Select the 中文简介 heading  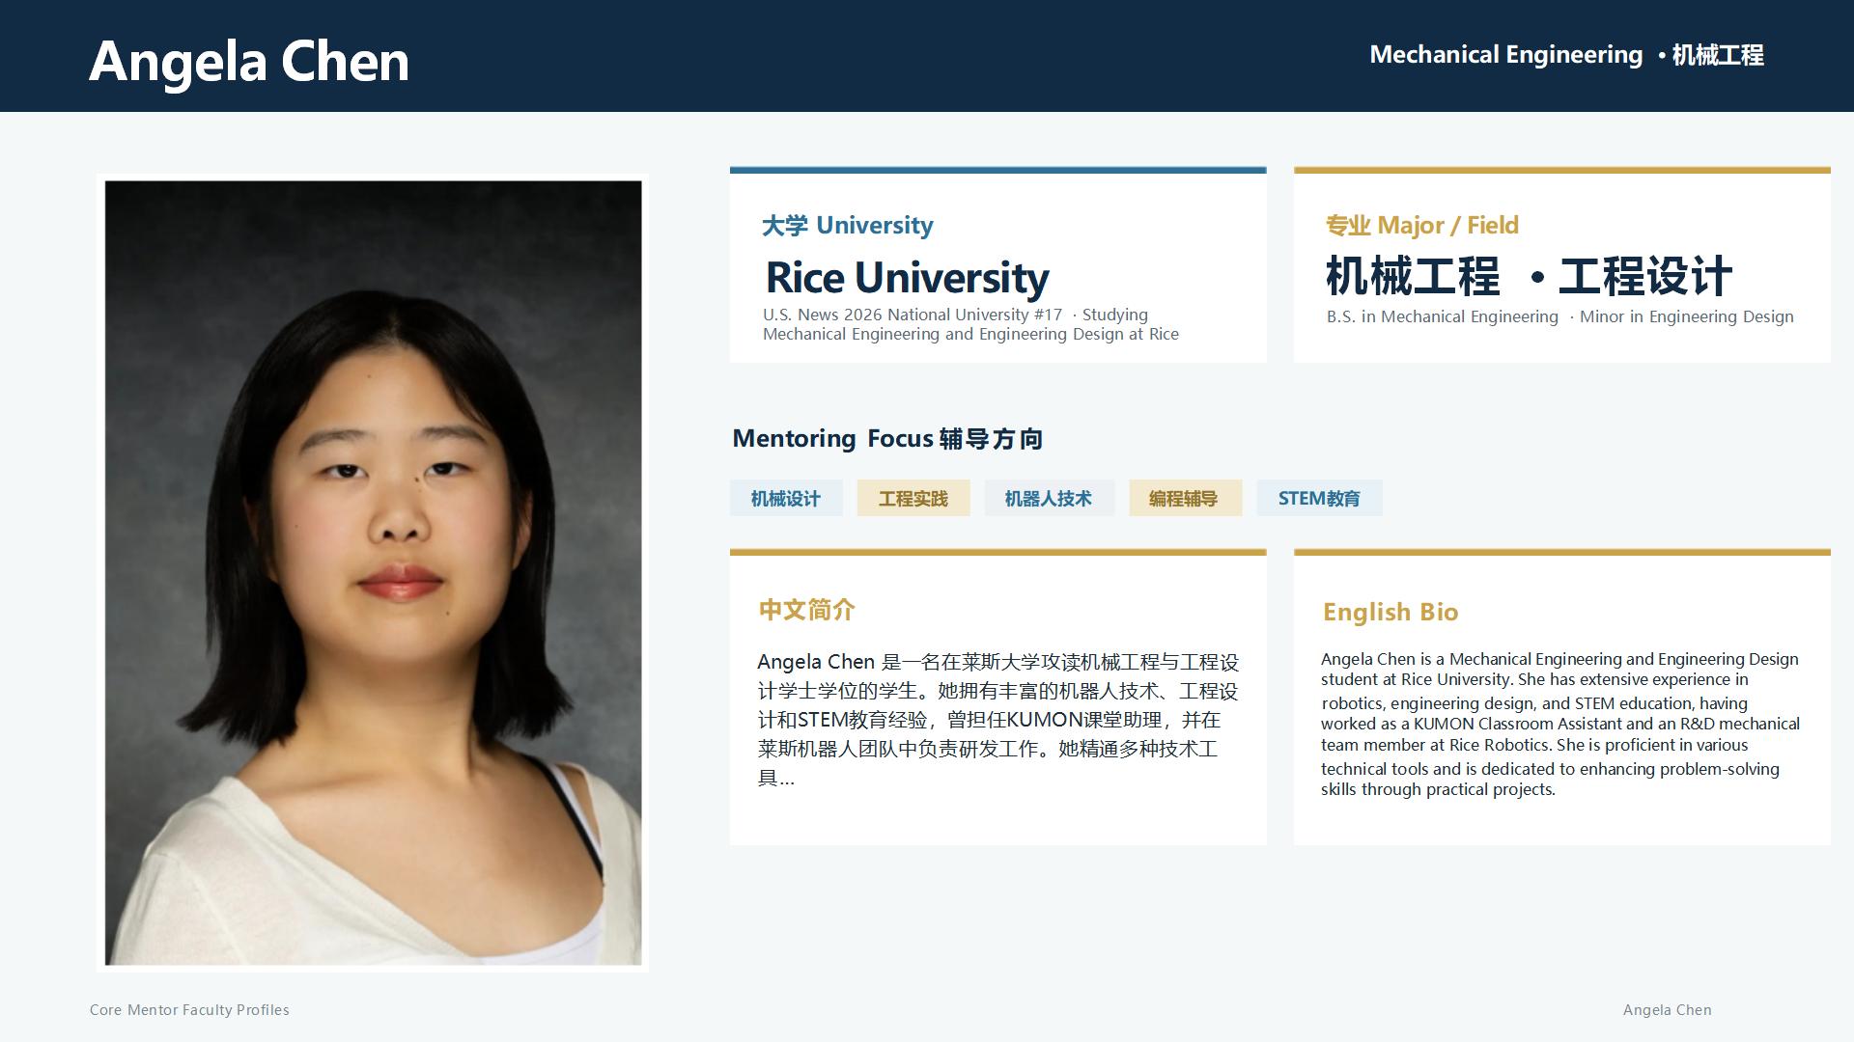coord(807,610)
